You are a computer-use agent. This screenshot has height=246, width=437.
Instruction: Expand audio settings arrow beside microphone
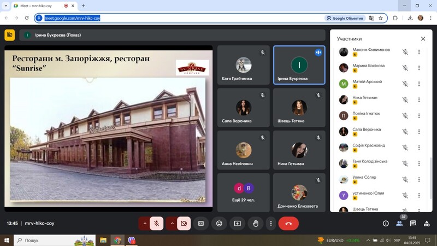[145, 224]
